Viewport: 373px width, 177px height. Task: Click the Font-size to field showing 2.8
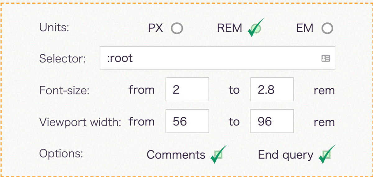(x=272, y=89)
